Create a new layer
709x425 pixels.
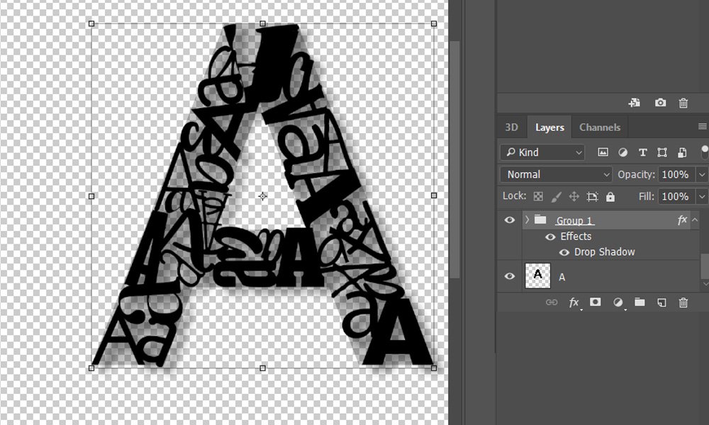[x=661, y=302]
